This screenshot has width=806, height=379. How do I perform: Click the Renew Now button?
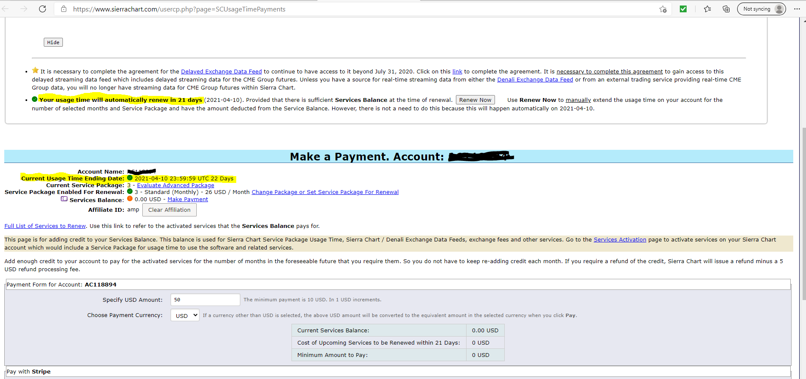(x=475, y=100)
